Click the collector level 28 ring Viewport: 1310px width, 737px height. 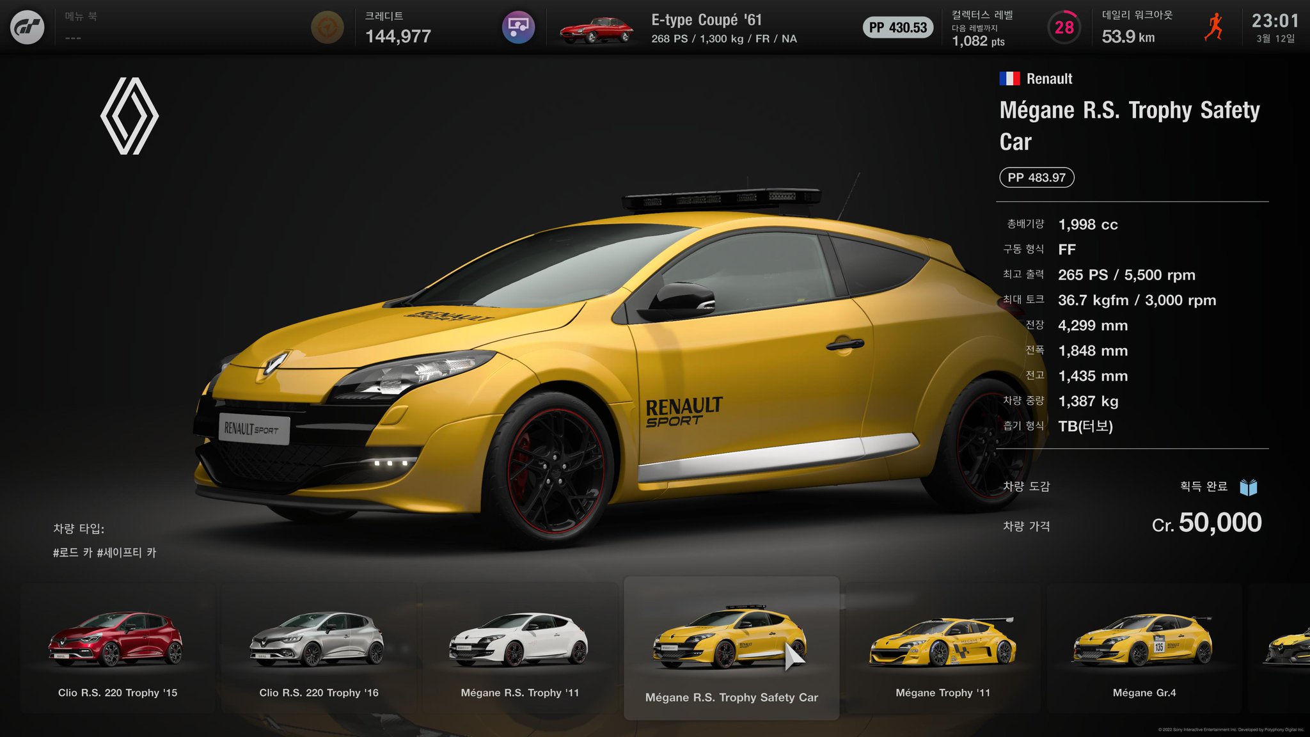pyautogui.click(x=1064, y=28)
